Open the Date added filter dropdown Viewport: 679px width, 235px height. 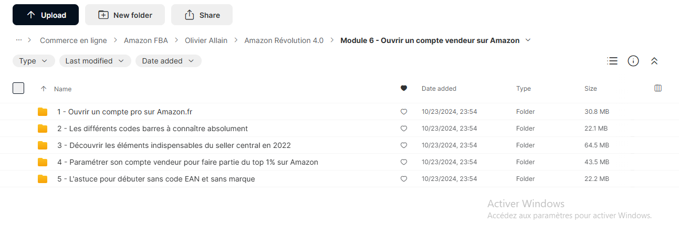pos(168,61)
